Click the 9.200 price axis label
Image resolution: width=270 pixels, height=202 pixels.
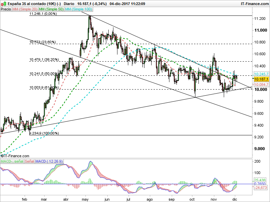(260, 137)
